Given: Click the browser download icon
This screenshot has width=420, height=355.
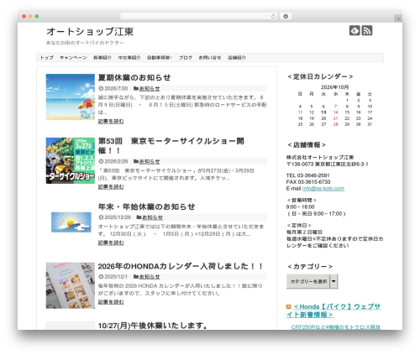Looking at the screenshot, I should point(286,17).
